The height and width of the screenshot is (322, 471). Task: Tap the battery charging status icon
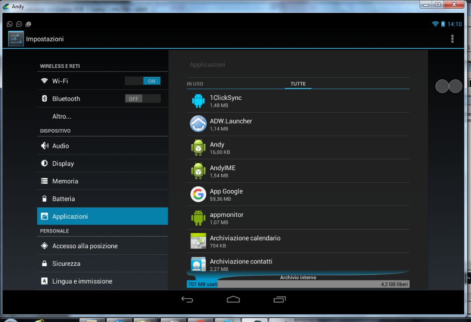pyautogui.click(x=443, y=24)
